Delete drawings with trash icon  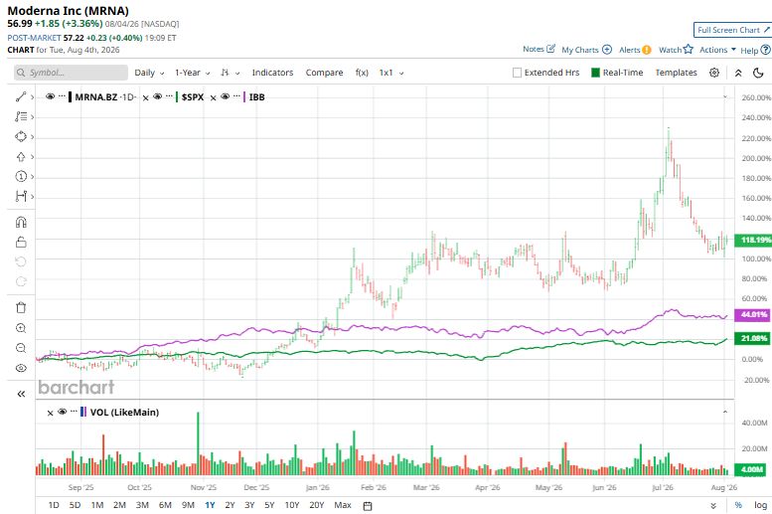coord(21,307)
